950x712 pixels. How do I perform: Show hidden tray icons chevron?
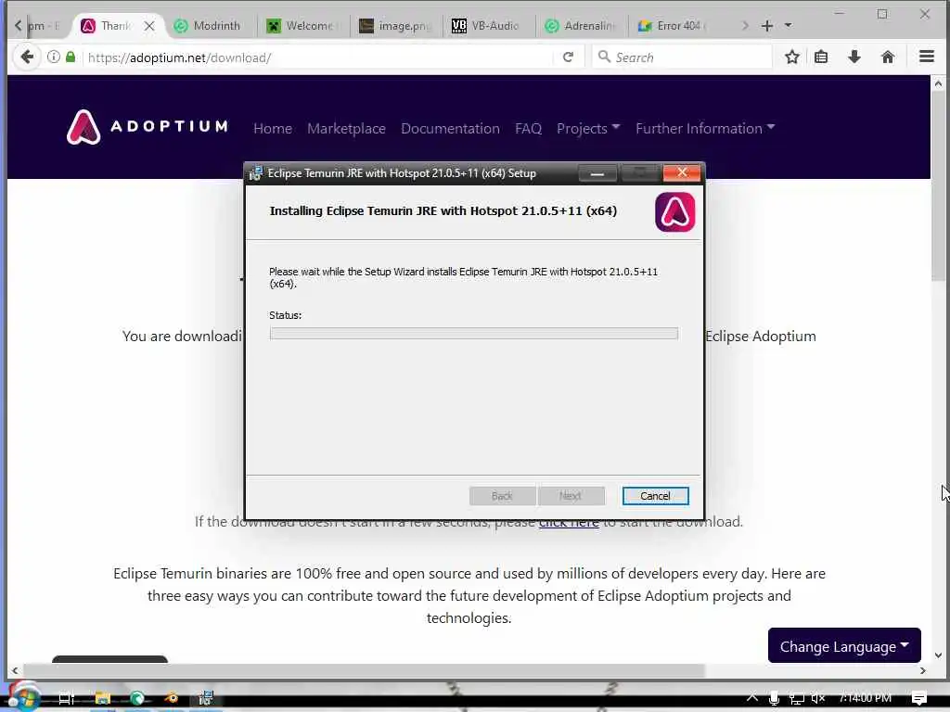(x=751, y=697)
